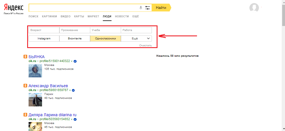Open the green arrow menu for profile/59881859787

[70, 90]
